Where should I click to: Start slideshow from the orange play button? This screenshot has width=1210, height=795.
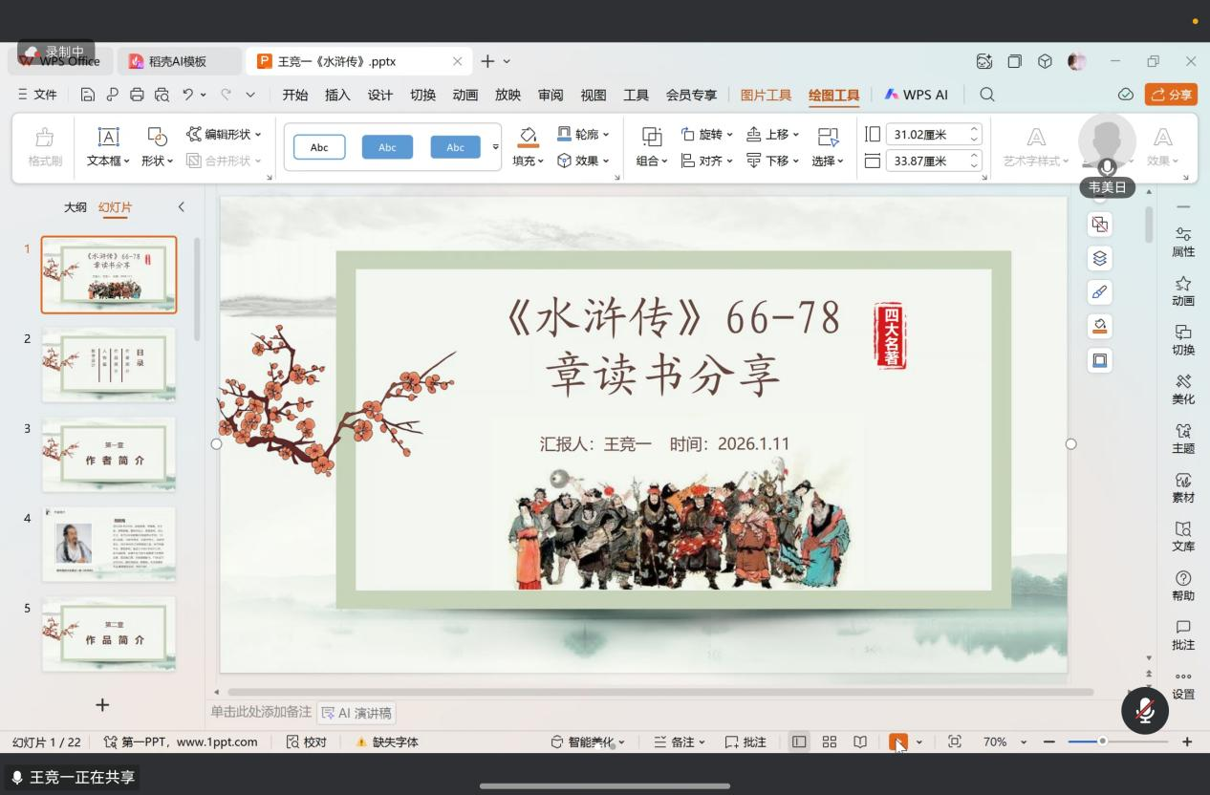[897, 742]
